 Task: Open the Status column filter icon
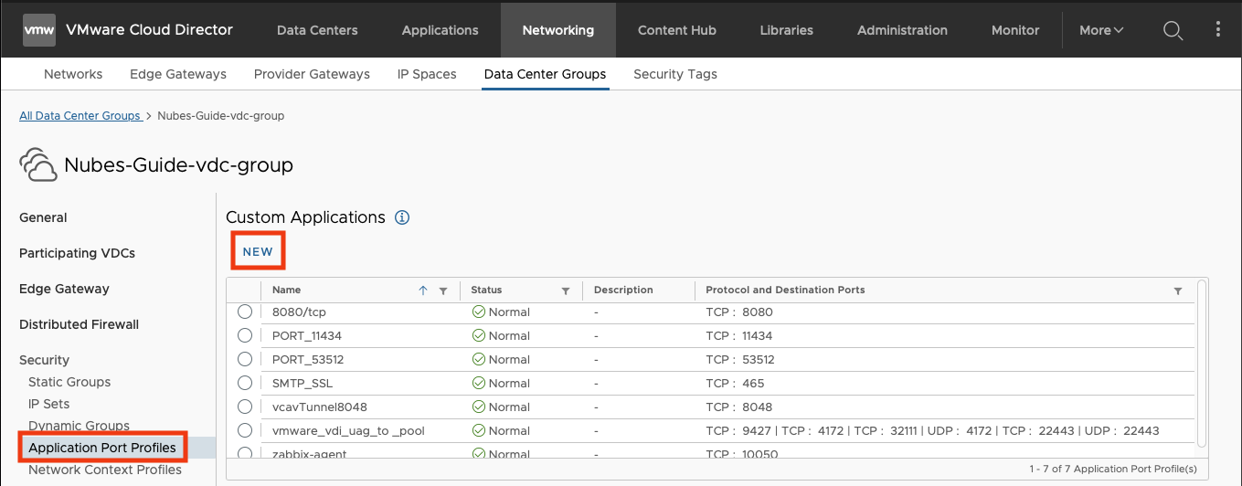(x=566, y=291)
